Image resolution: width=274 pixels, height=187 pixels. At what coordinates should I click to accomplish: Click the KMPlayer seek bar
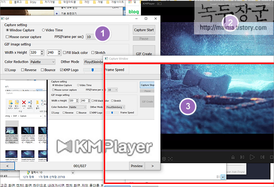tap(217, 150)
